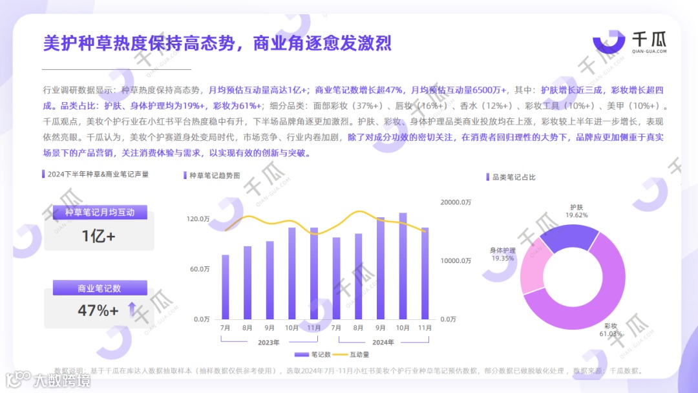This screenshot has width=698, height=393.
Task: Click the 2024下半年种草&商业笔记声量 heading
Action: pyautogui.click(x=98, y=174)
